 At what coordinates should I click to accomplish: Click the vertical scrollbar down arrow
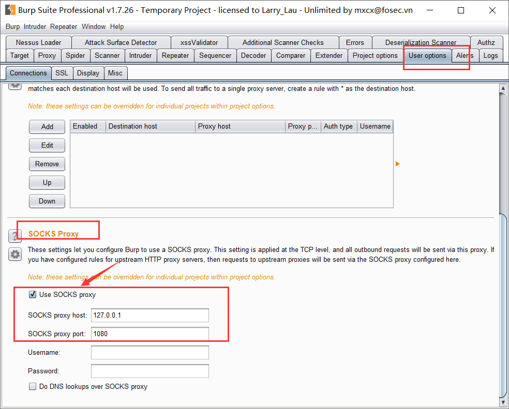(x=503, y=402)
